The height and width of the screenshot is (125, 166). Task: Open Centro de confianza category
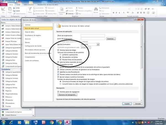38,61
